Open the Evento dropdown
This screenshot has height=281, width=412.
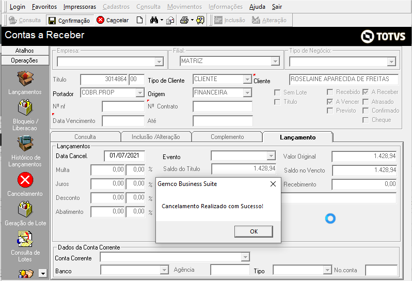[x=271, y=156]
